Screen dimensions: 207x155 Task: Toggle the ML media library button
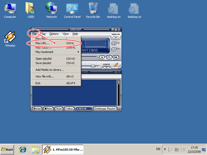(116, 57)
